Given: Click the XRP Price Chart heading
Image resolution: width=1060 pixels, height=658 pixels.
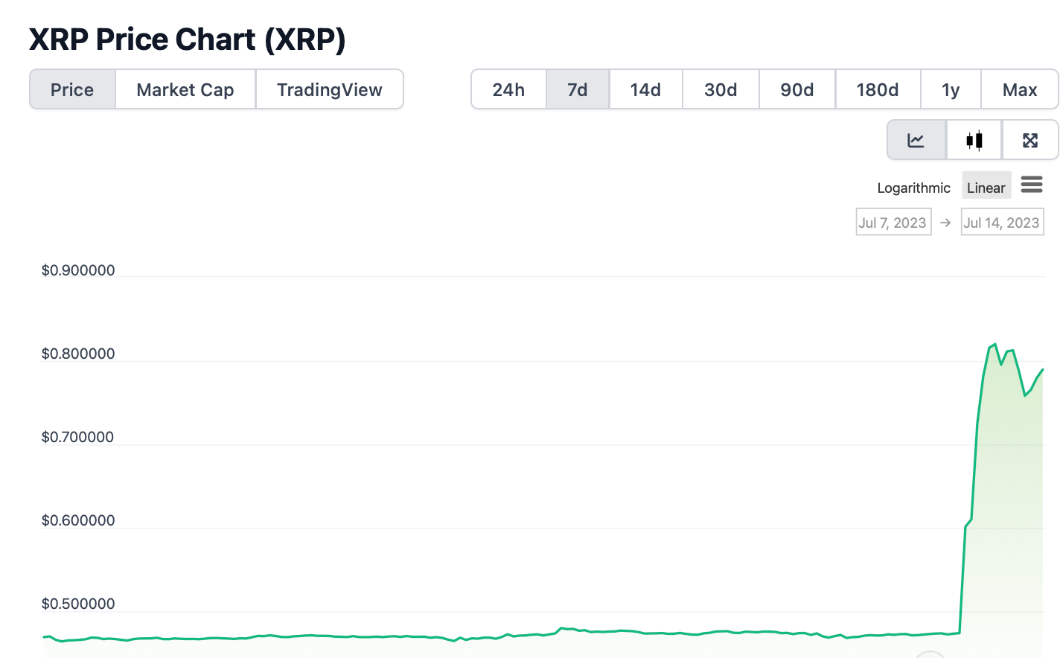Looking at the screenshot, I should [x=188, y=39].
